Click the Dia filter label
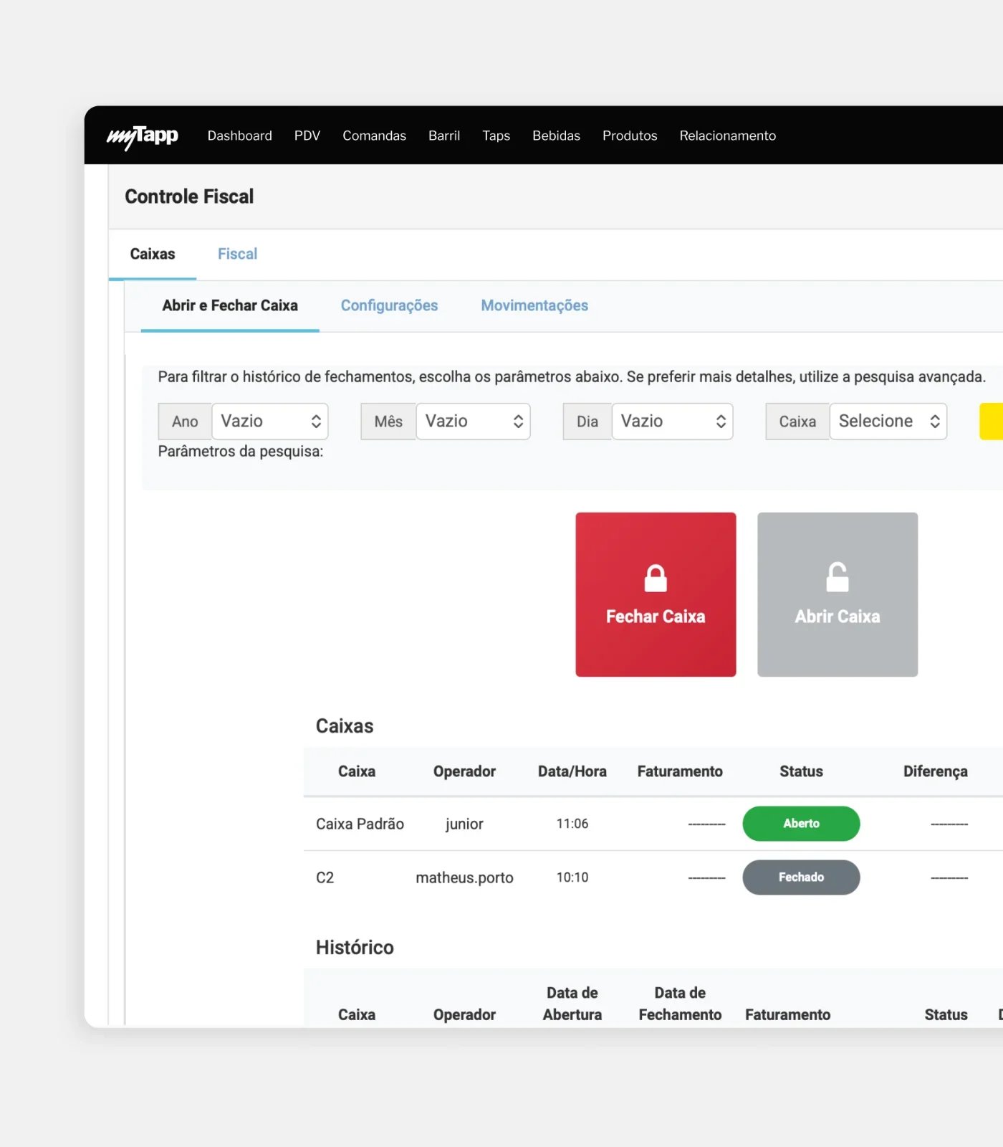1003x1147 pixels. click(x=587, y=422)
